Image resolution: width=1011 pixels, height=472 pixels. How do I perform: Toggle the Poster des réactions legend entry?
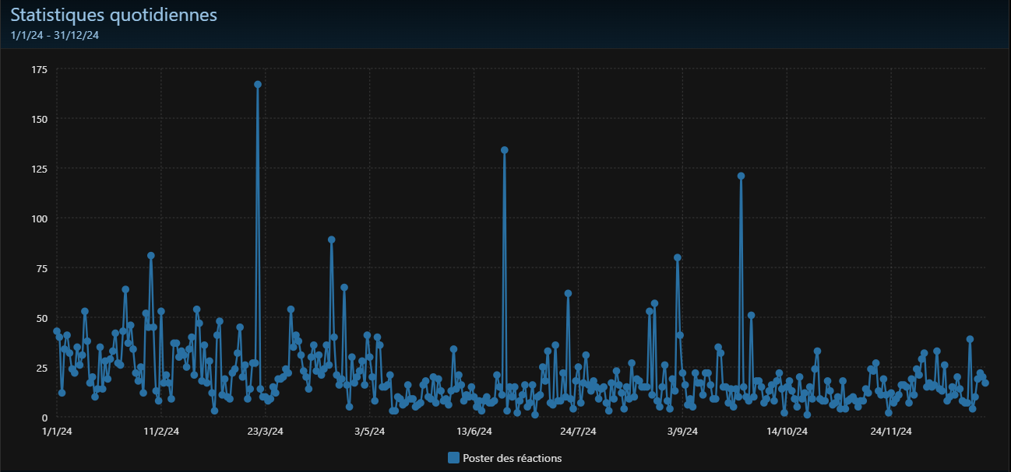505,458
